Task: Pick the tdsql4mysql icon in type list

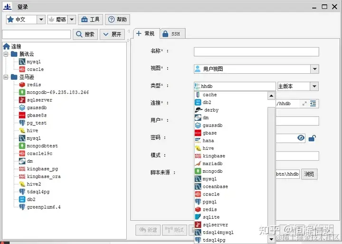Action: tap(198, 232)
